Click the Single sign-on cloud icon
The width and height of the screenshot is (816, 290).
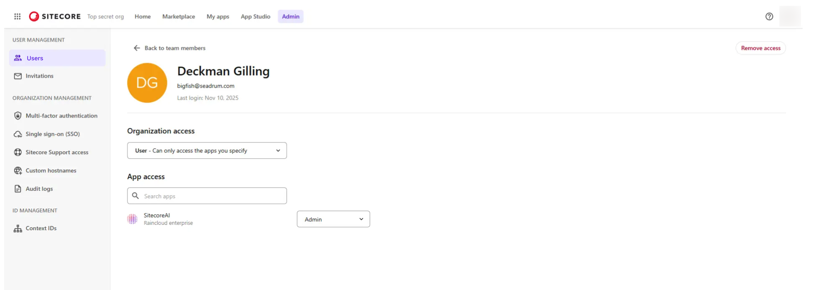pos(18,134)
